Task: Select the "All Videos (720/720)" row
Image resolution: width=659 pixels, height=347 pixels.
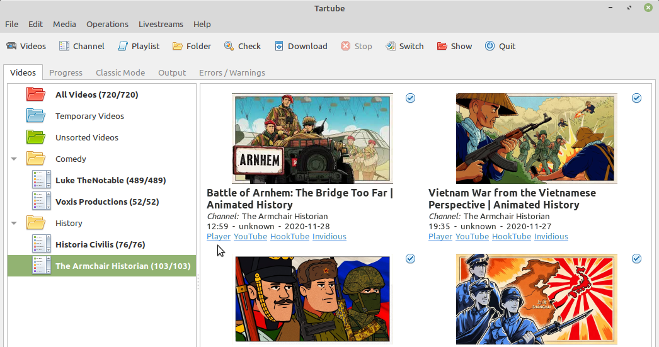Action: pyautogui.click(x=101, y=94)
